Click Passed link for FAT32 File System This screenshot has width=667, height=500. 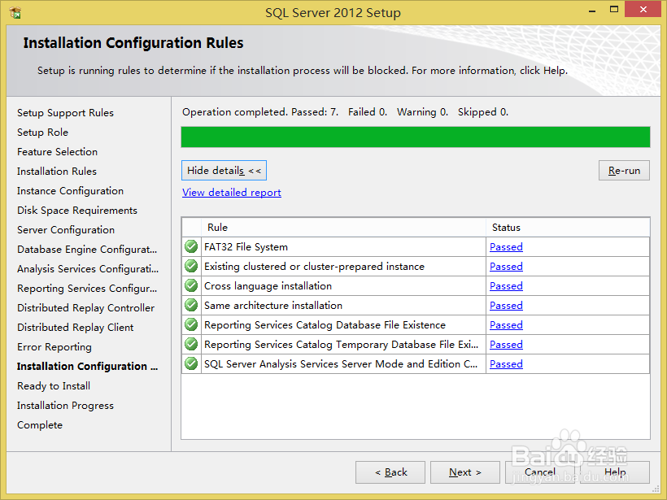[505, 246]
